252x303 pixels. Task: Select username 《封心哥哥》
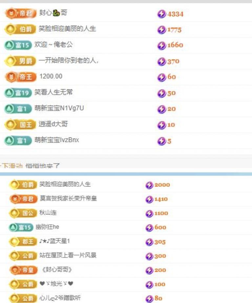[57, 269]
